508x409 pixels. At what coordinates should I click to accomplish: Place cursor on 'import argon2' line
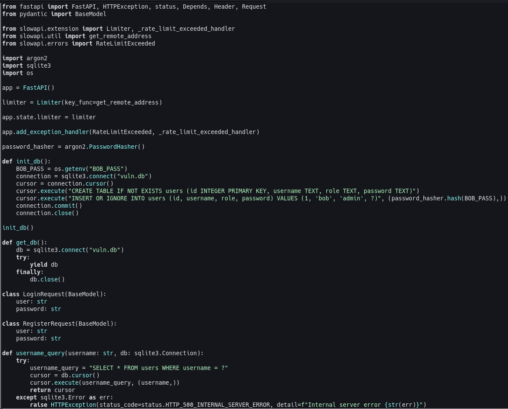coord(25,59)
